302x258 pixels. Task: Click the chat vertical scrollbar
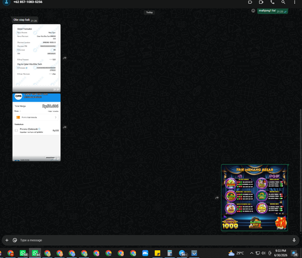click(x=301, y=171)
